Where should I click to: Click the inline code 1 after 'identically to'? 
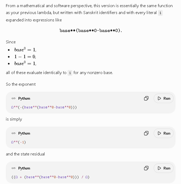pos(70,73)
